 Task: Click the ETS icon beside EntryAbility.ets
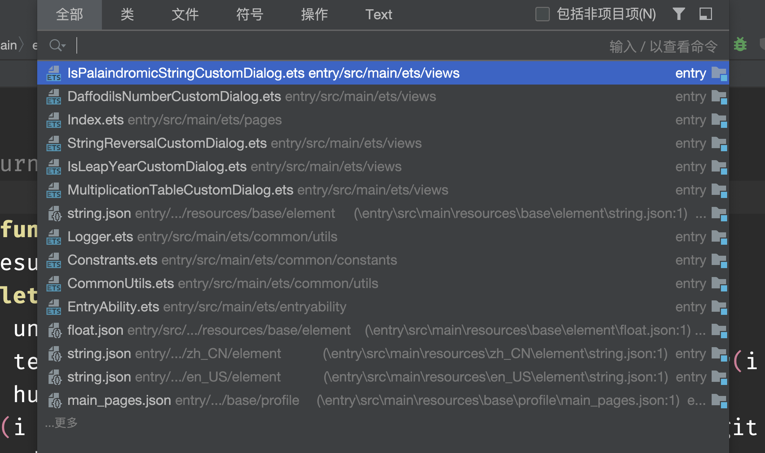(x=54, y=307)
